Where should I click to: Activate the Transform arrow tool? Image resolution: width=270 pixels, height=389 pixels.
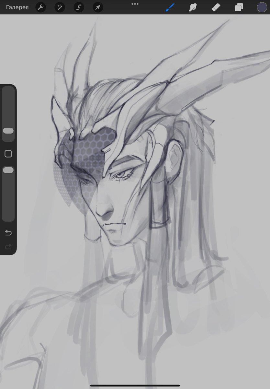tap(97, 7)
